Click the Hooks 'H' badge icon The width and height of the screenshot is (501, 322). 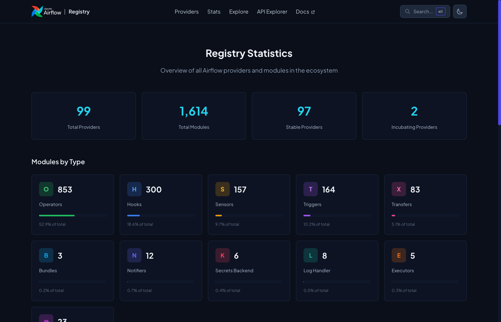click(x=134, y=189)
